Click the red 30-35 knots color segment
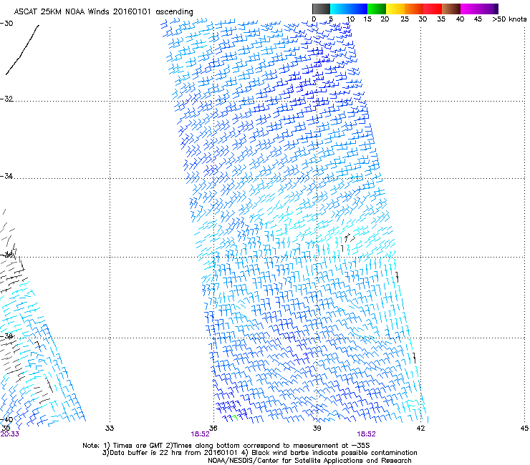This screenshot has height=465, width=530. (433, 9)
